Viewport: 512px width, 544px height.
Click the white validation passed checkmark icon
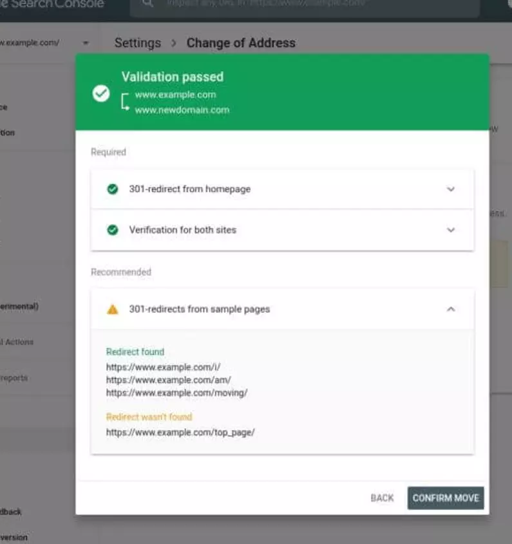(101, 93)
